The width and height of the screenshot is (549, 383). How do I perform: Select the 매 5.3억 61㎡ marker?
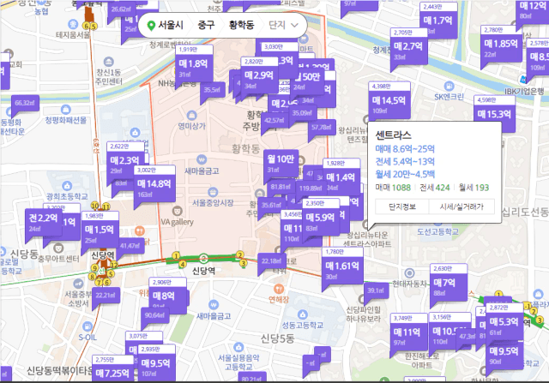click(504, 322)
